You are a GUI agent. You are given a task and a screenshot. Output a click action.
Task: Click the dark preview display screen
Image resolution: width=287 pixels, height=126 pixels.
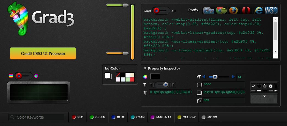click(39, 92)
